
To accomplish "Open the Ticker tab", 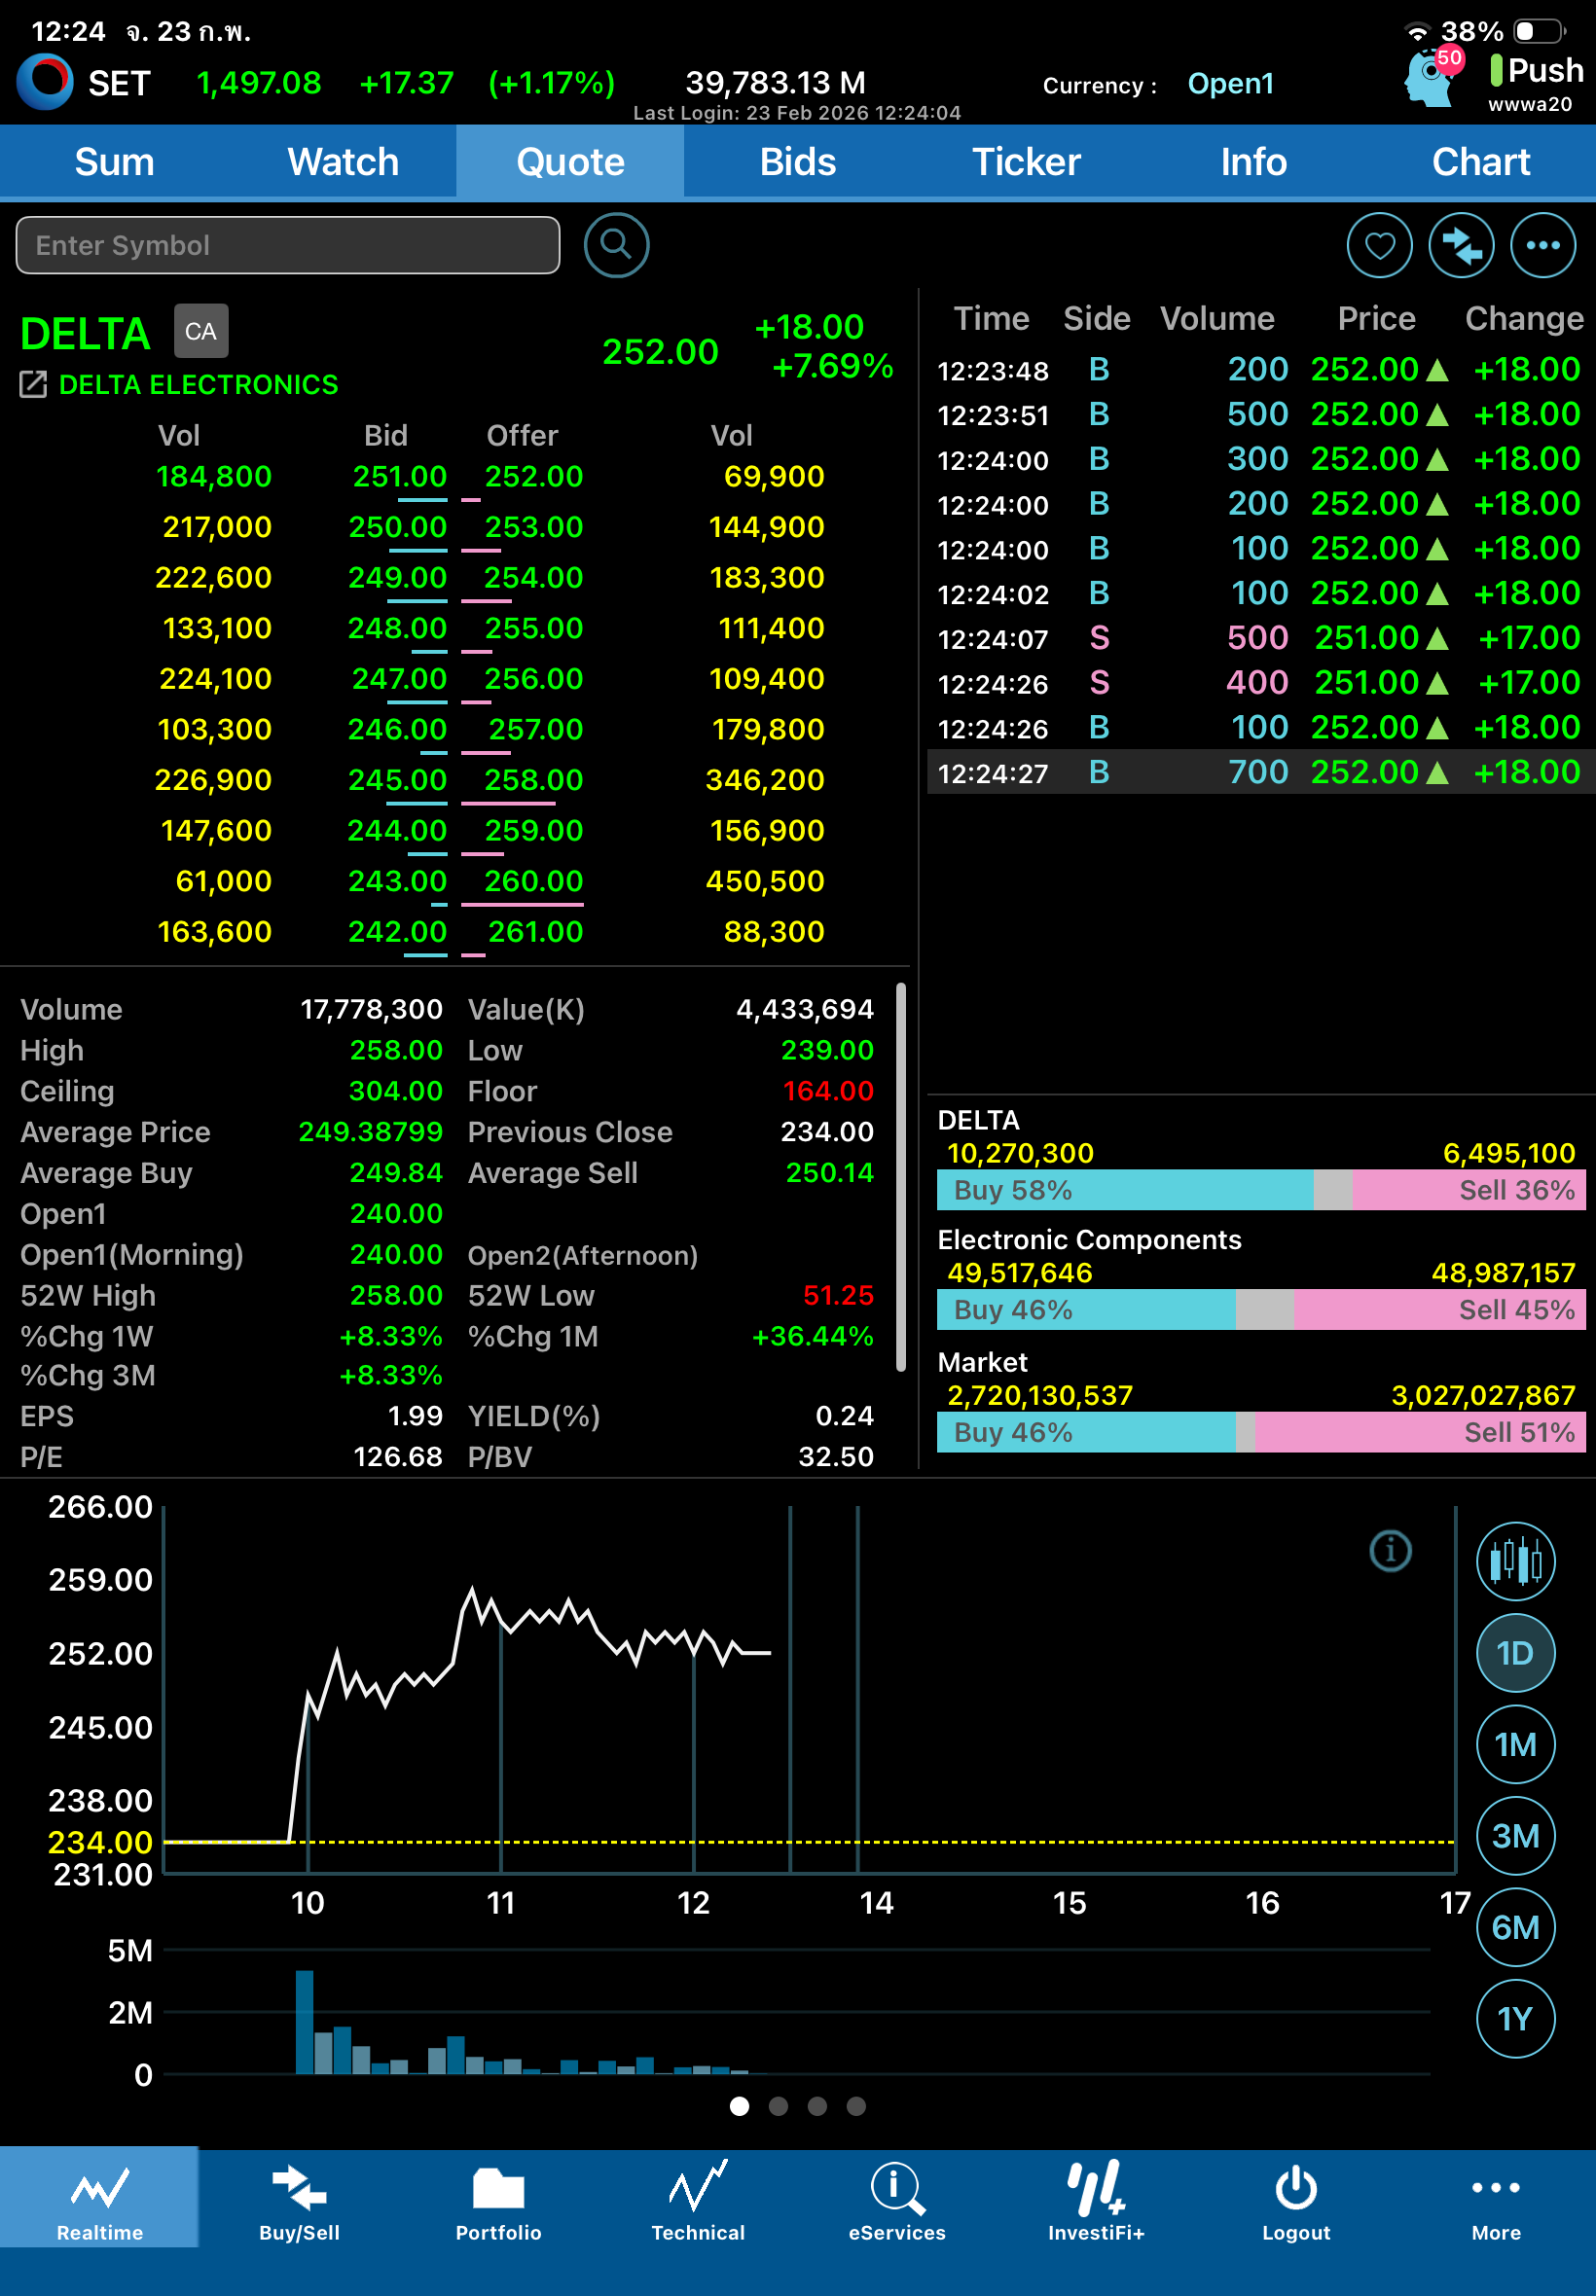I will 1026,161.
